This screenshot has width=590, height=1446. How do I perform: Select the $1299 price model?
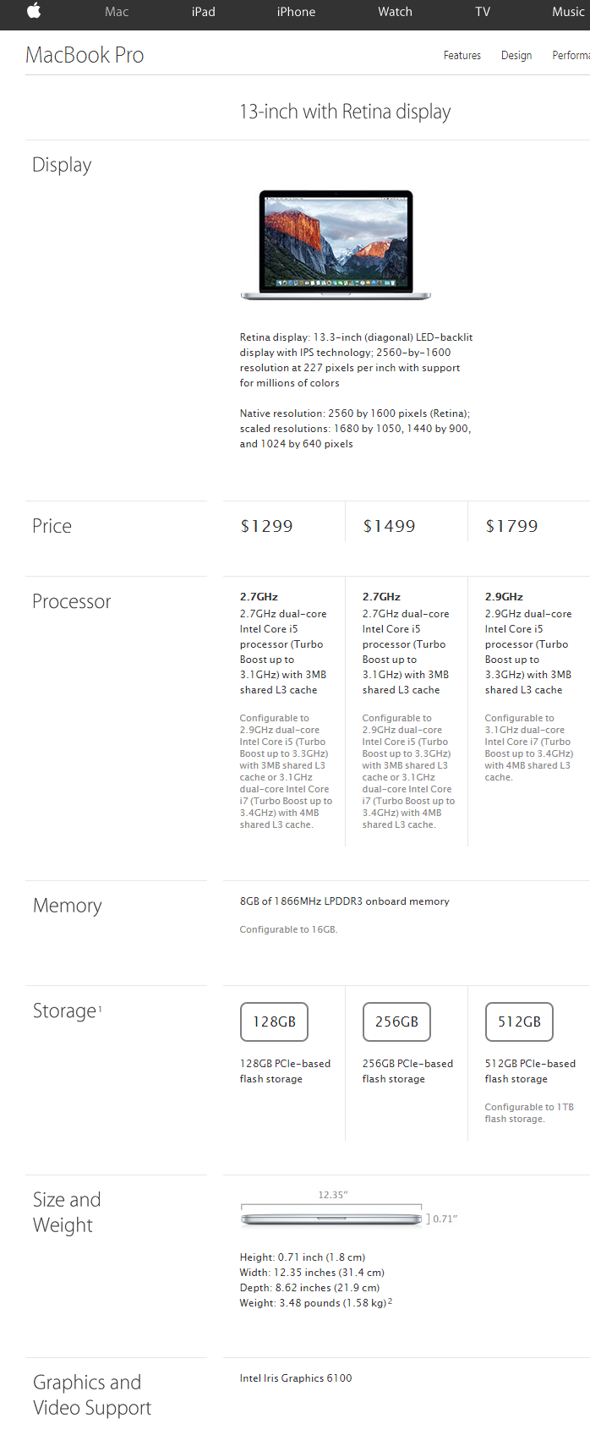point(266,526)
